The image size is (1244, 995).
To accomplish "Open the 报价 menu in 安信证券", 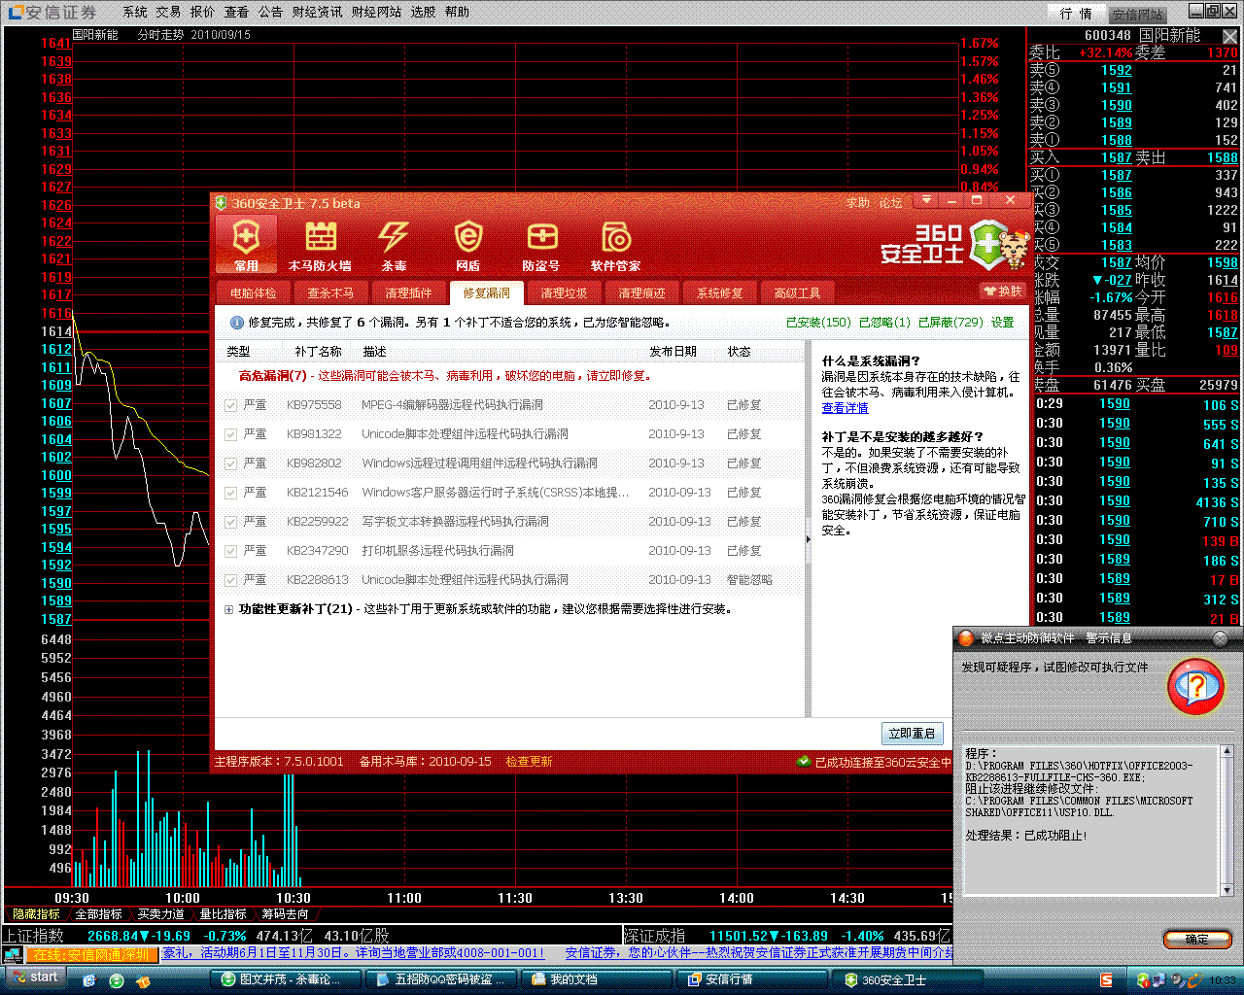I will coord(202,12).
